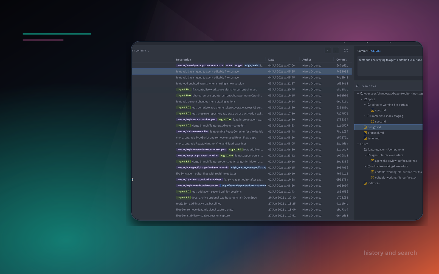Collapse the immediate-index-staging folder chevron
439x274 pixels.
[x=365, y=116]
